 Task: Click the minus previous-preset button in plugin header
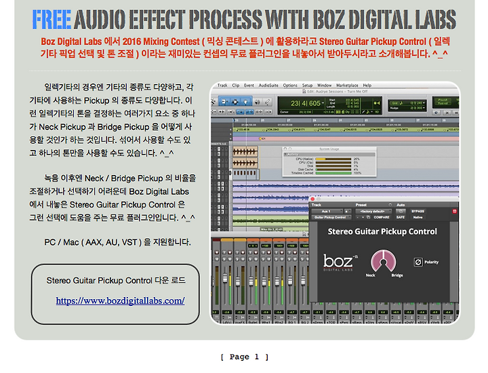[358, 217]
